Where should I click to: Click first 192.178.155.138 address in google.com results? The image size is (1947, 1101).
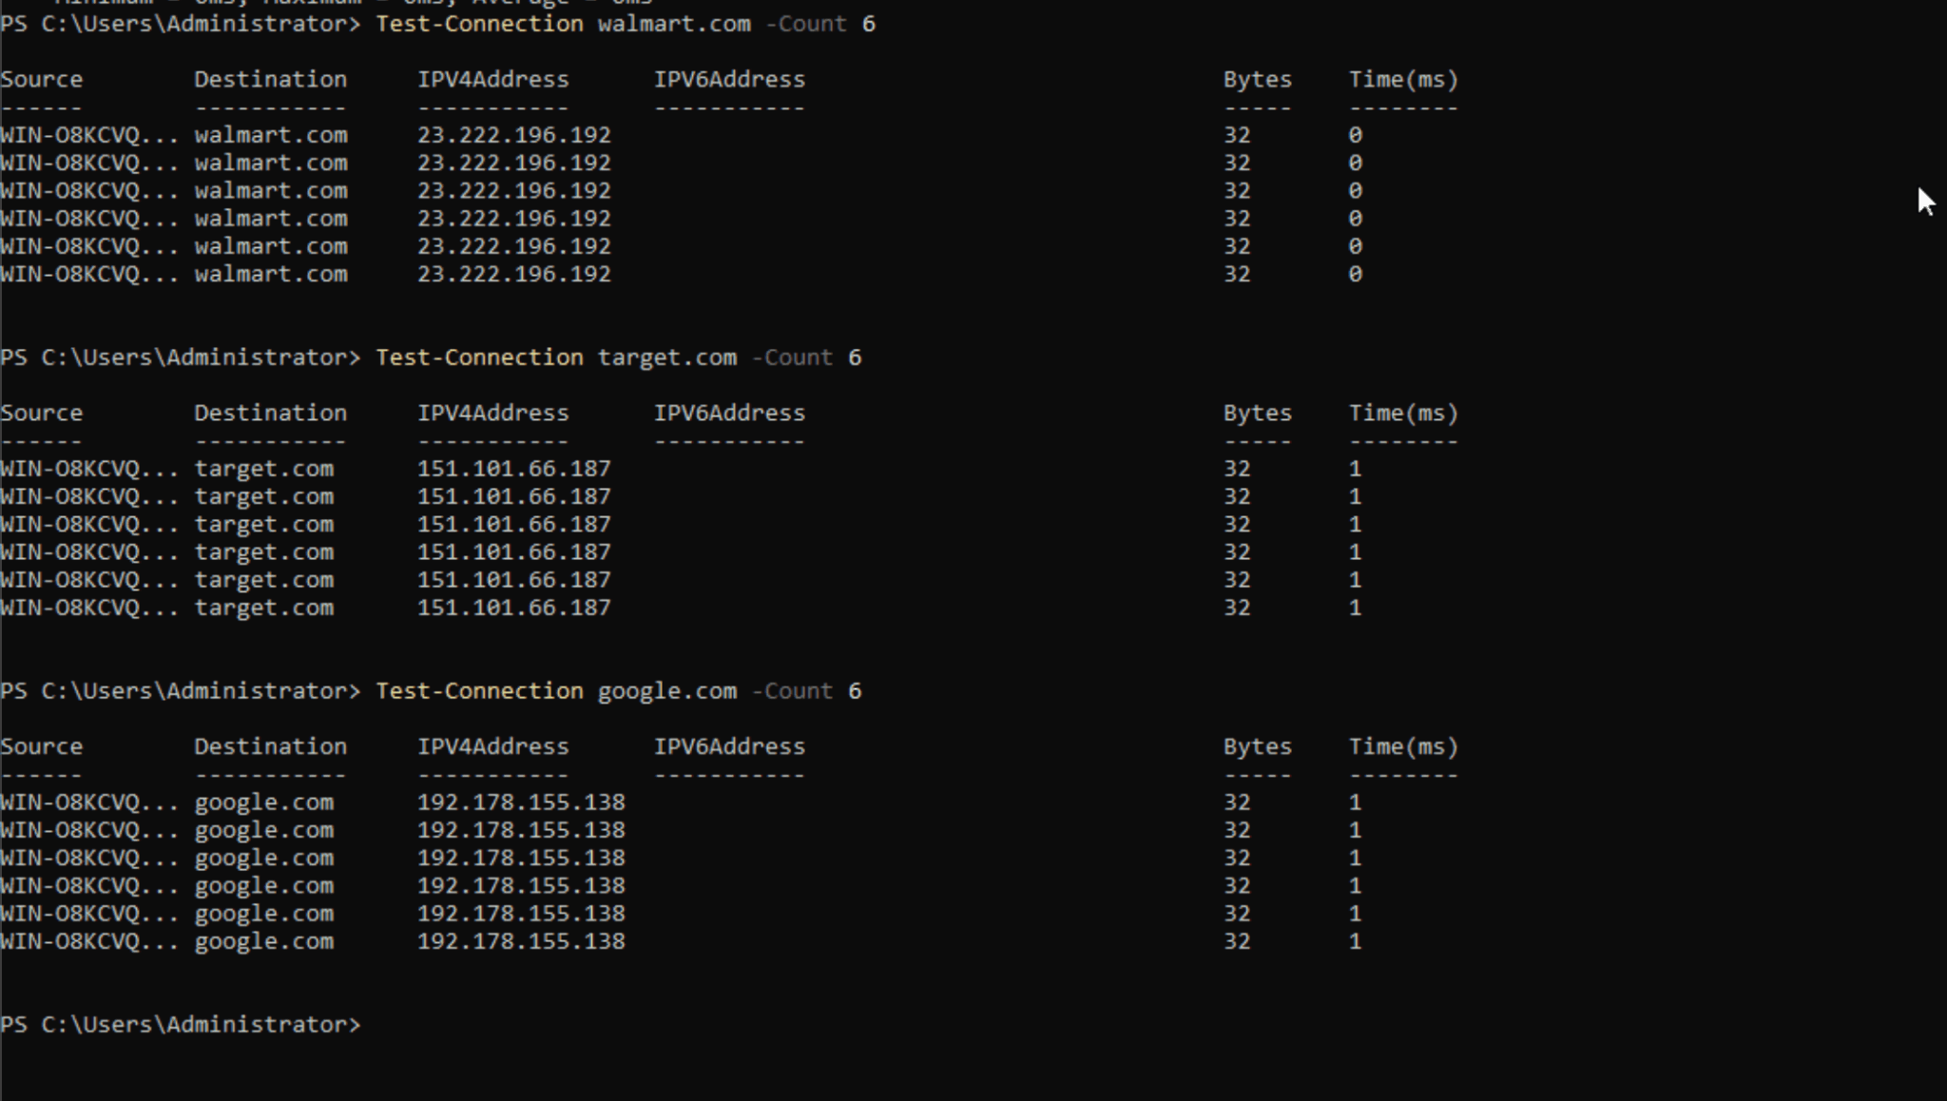521,803
